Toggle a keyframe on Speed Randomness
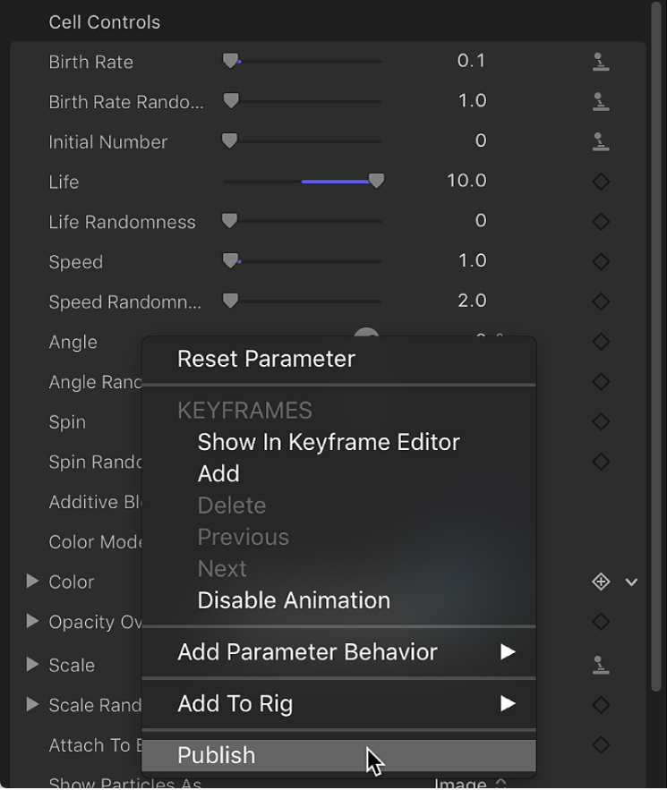This screenshot has width=667, height=790. [x=600, y=301]
